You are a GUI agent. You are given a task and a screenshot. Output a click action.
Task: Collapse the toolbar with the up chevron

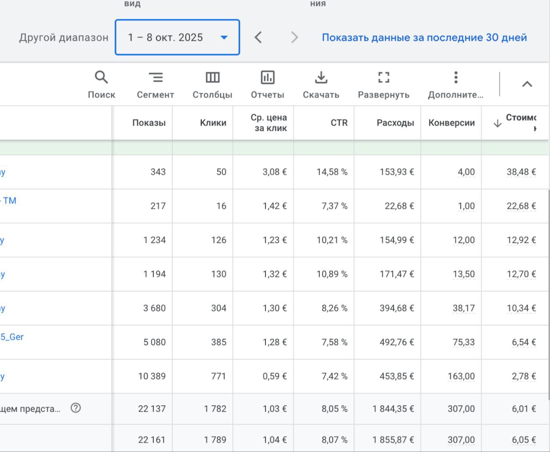click(527, 84)
